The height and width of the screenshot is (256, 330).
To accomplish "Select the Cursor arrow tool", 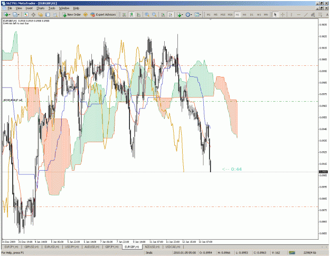I will point(275,15).
